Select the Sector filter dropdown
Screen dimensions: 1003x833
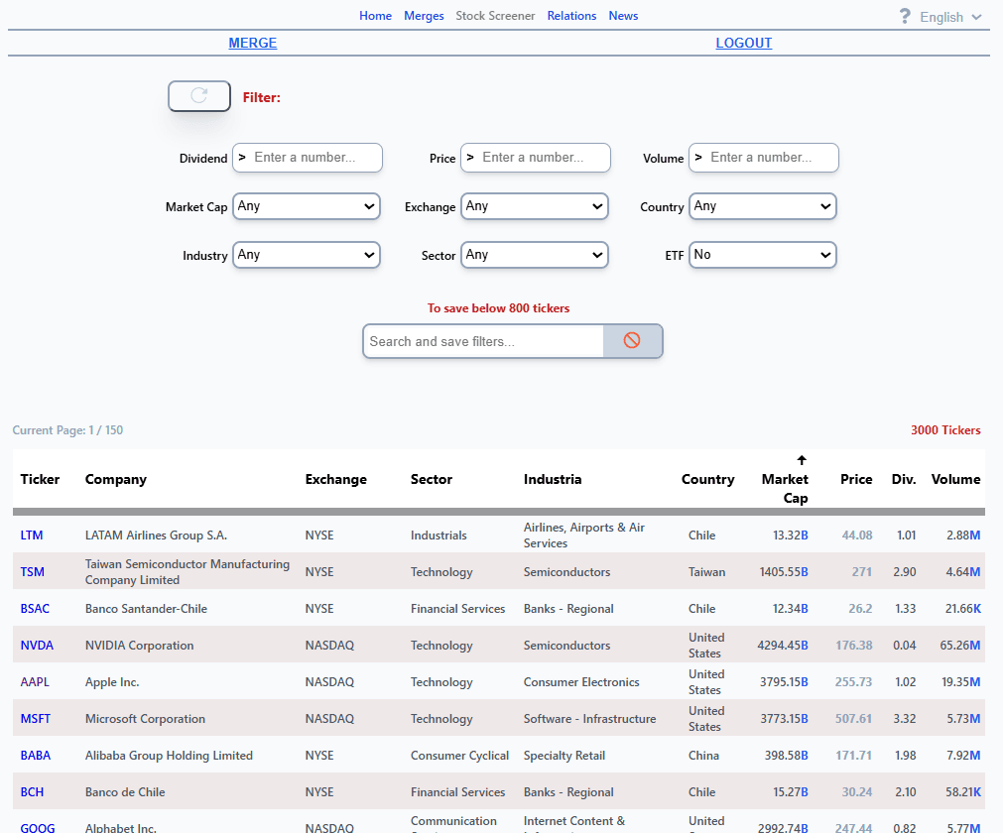click(535, 255)
